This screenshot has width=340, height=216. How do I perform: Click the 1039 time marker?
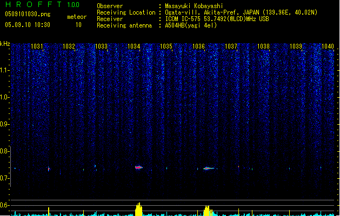(296, 46)
